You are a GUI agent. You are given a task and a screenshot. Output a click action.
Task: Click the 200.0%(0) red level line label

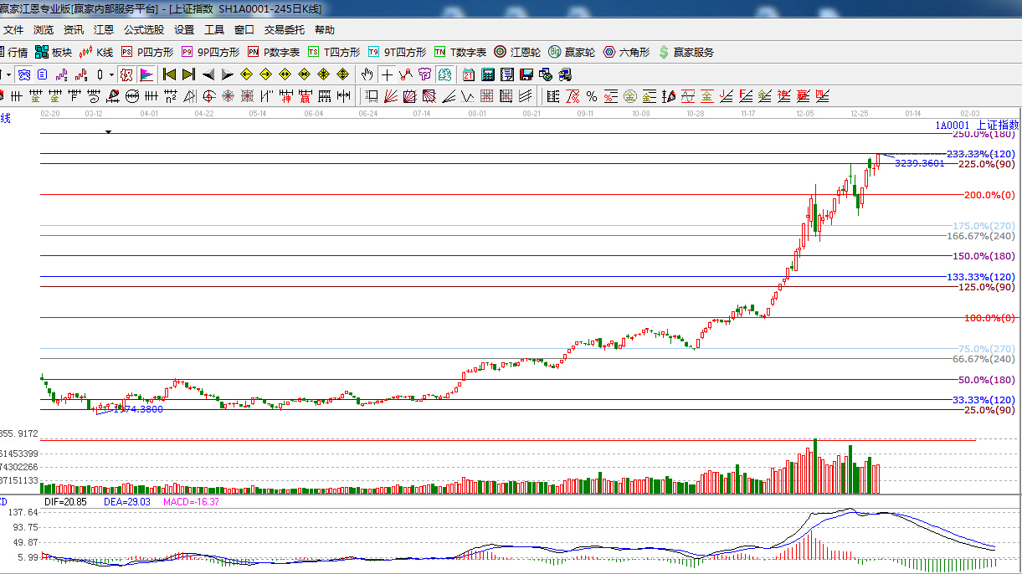point(989,195)
